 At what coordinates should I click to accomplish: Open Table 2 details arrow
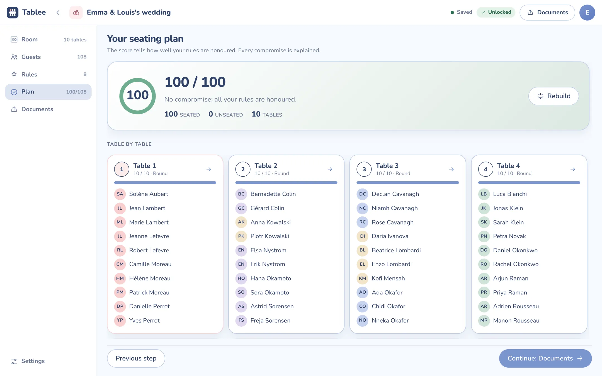[330, 169]
